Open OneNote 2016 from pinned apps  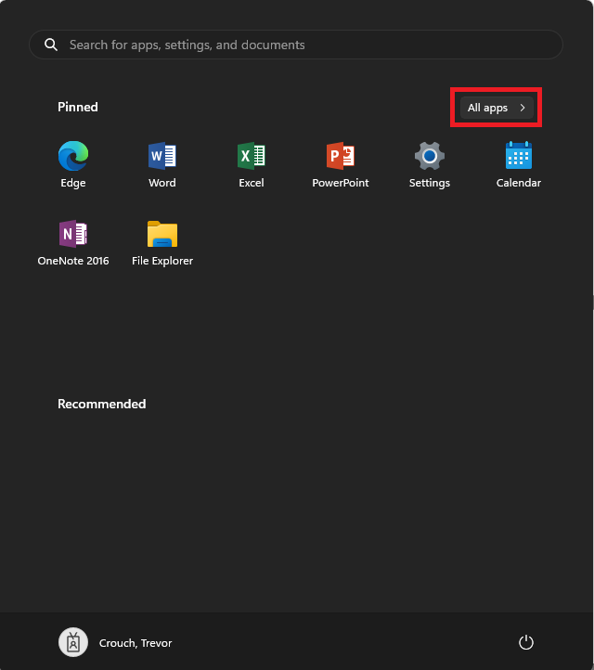coord(73,234)
